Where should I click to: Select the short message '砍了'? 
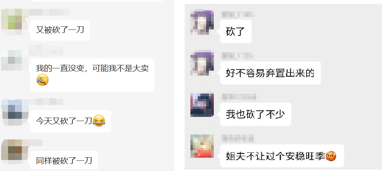[236, 32]
